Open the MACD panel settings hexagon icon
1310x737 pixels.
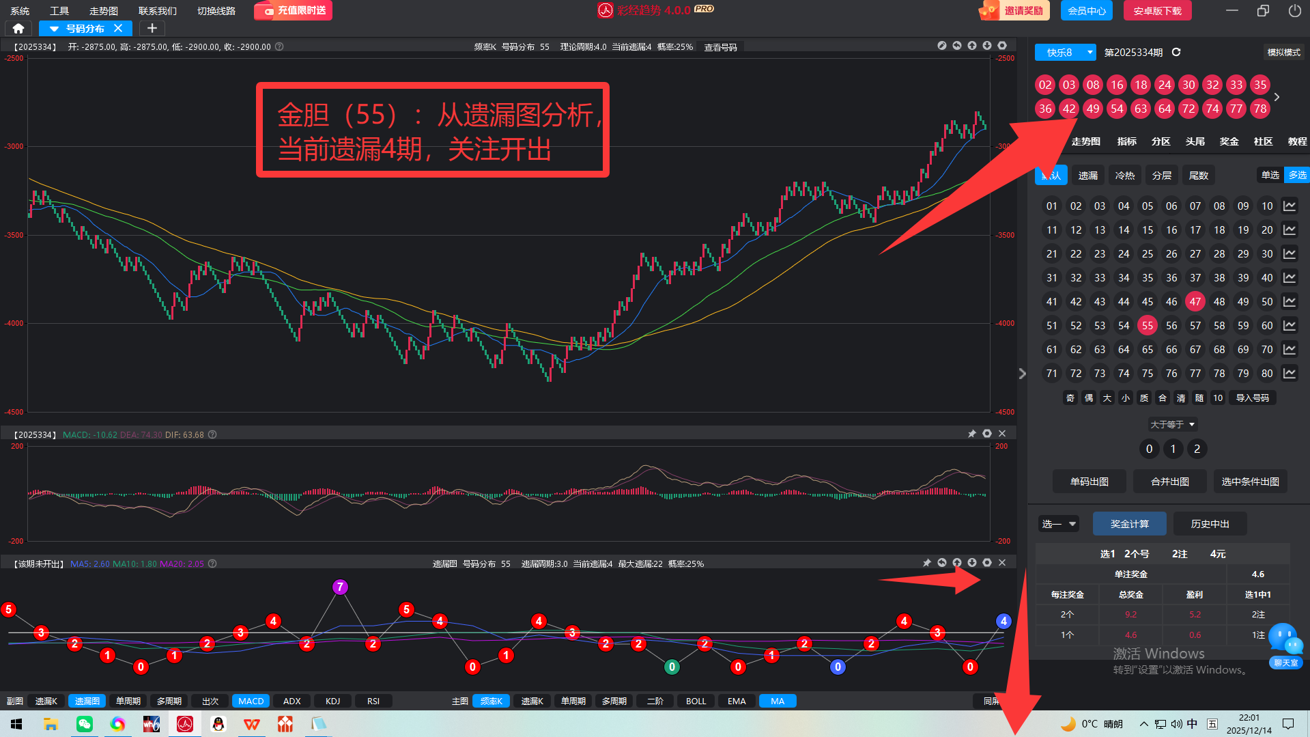(x=987, y=434)
